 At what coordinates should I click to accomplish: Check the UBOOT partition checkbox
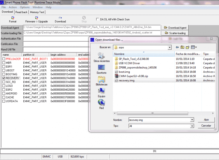click(4, 71)
